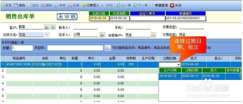Image resolution: width=243 pixels, height=104 pixels.
Task: Save the order with 保存
Action: point(20,5)
